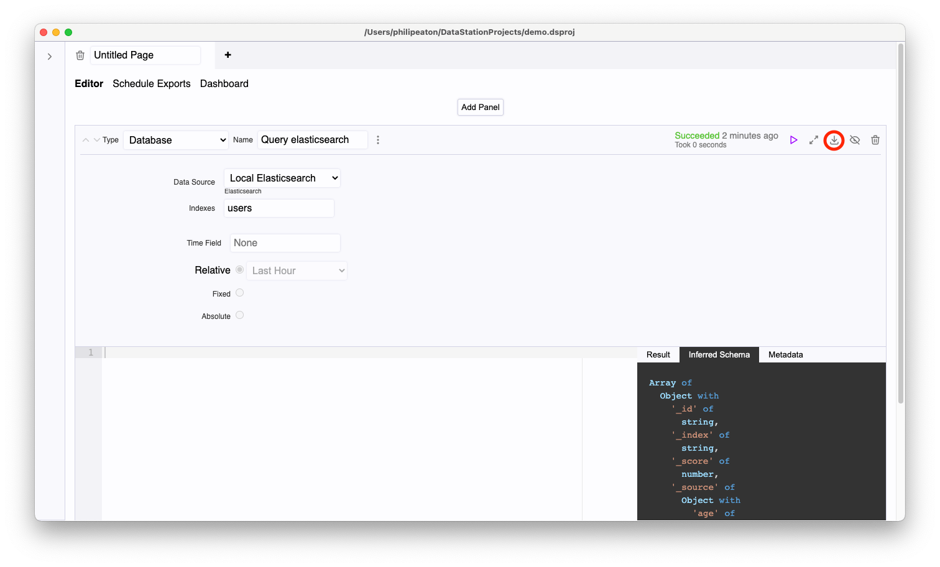Move the panel up
Viewport: 940px width, 567px height.
tap(86, 140)
